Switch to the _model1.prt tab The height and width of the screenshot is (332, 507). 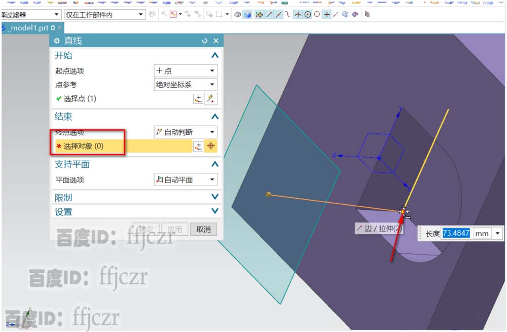click(x=29, y=28)
